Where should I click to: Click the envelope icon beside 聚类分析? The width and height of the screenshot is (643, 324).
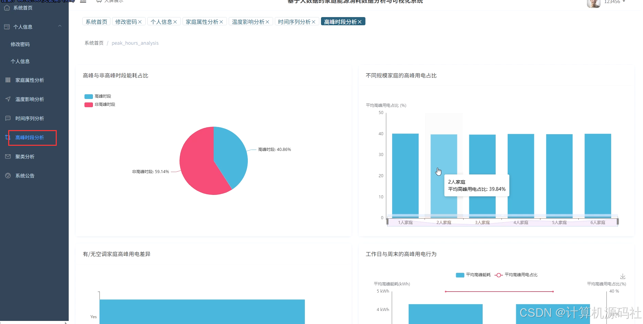tap(8, 156)
